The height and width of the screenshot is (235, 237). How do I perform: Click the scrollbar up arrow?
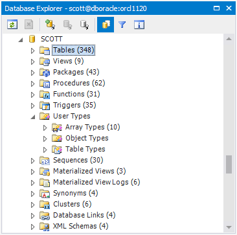[x=229, y=39]
